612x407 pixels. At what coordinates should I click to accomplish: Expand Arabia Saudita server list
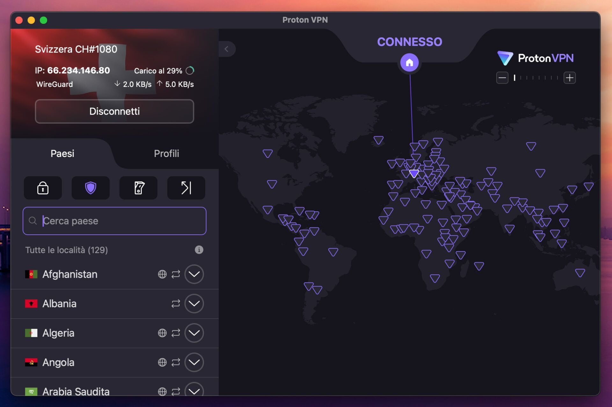coord(194,391)
